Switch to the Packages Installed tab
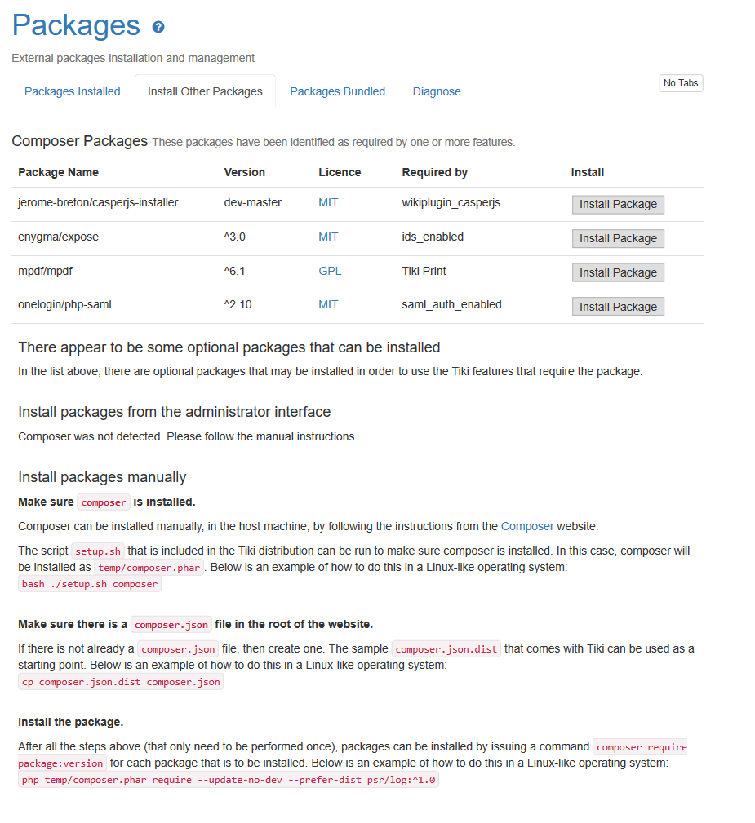 (x=73, y=91)
